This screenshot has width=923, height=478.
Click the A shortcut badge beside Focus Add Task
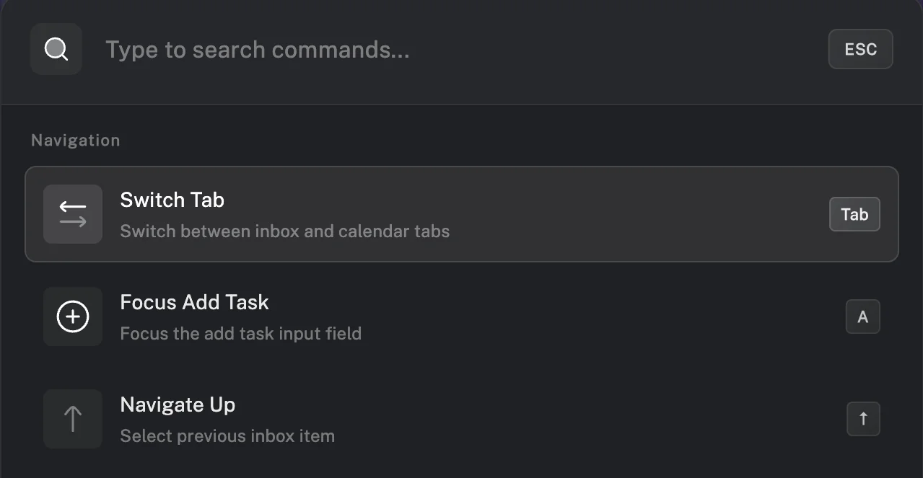tap(863, 317)
